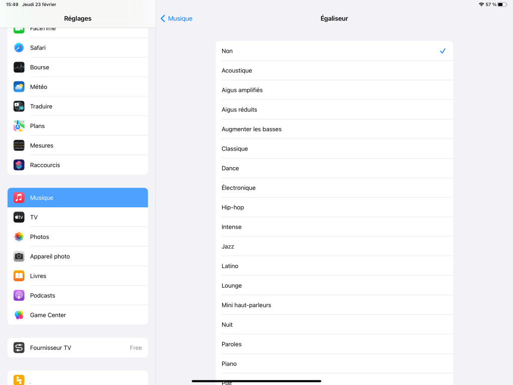The height and width of the screenshot is (385, 513).
Task: Pick the Hip-hop equalizer preset
Action: point(334,207)
